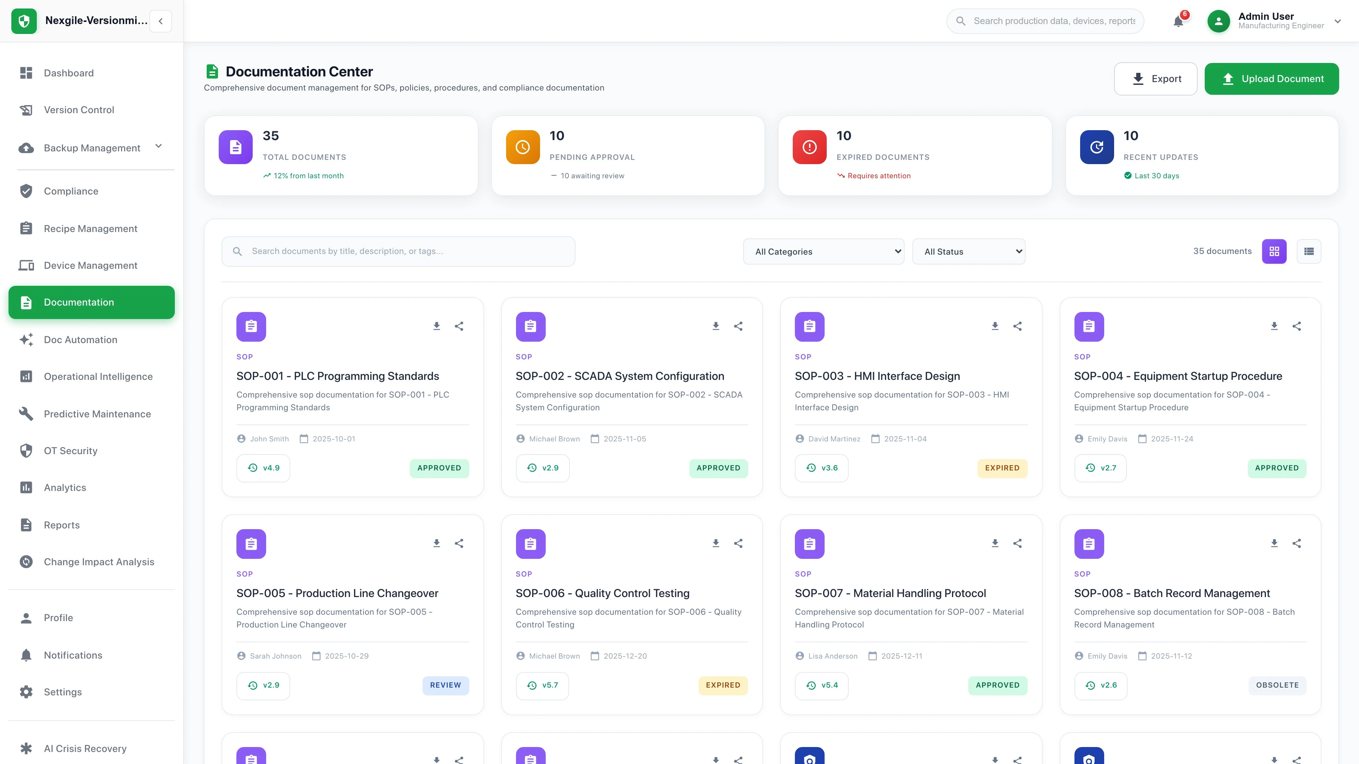Switch to list view for documents
Viewport: 1359px width, 764px height.
[1309, 251]
